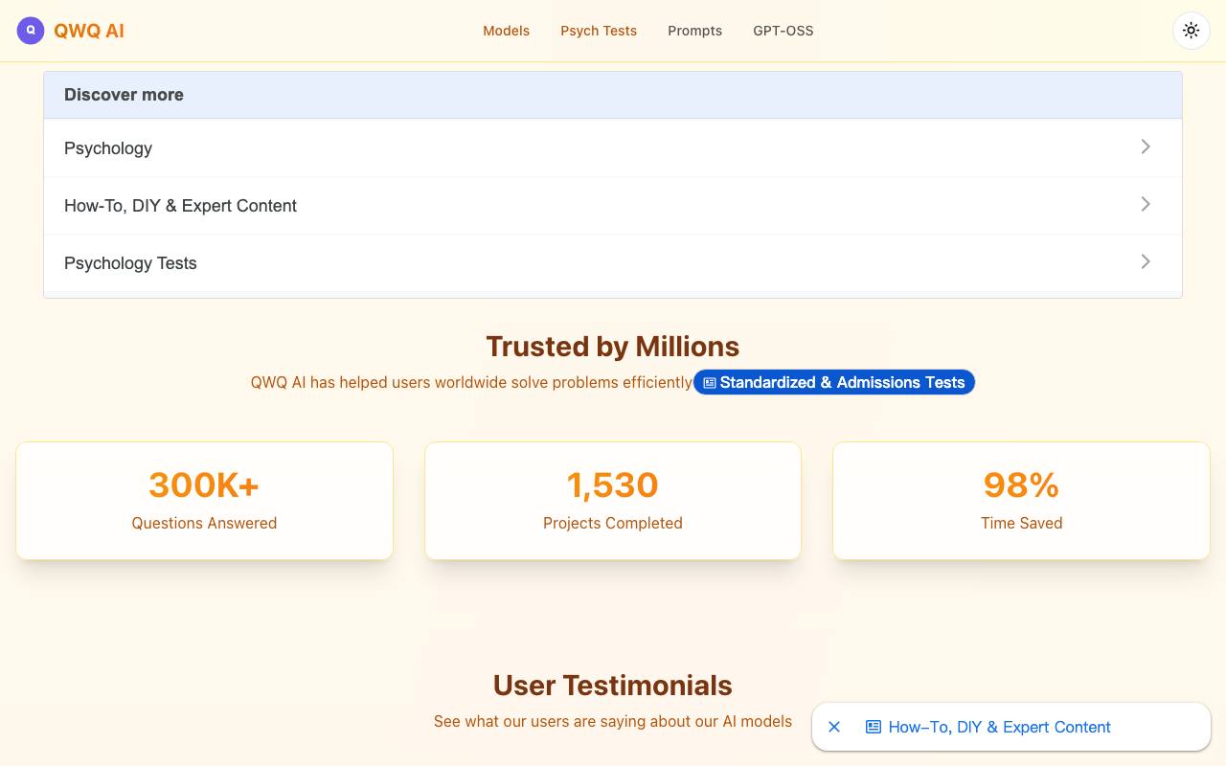Click the newspaper icon in bottom How-To bar
1226x766 pixels.
pyautogui.click(x=874, y=727)
